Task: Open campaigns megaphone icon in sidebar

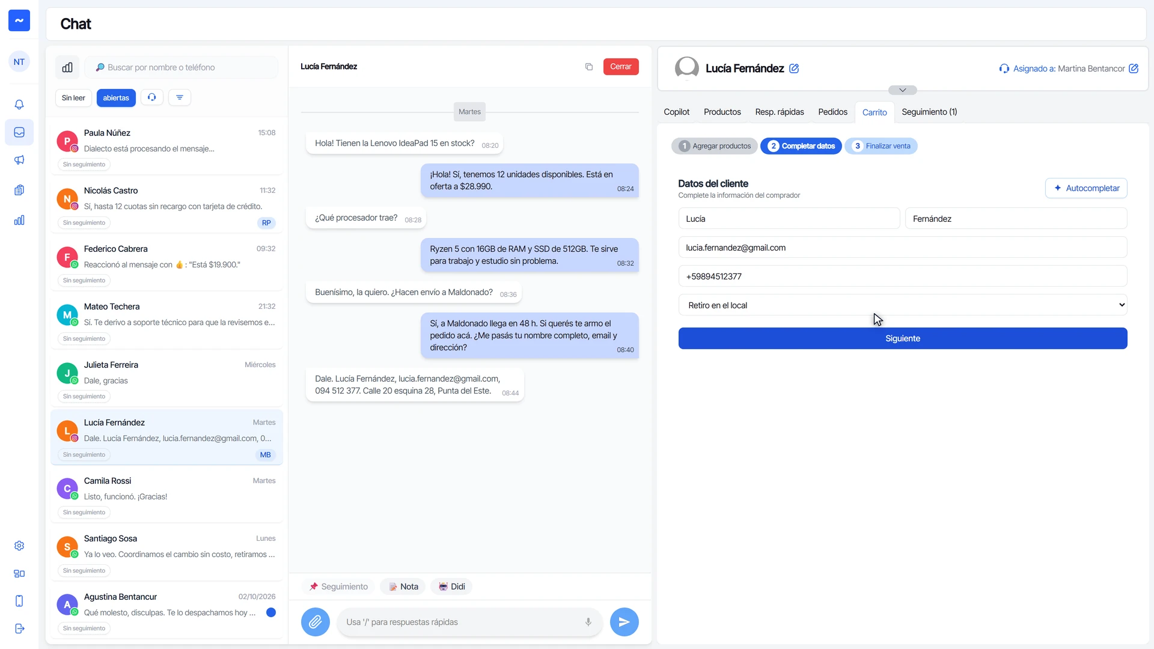Action: [x=19, y=160]
